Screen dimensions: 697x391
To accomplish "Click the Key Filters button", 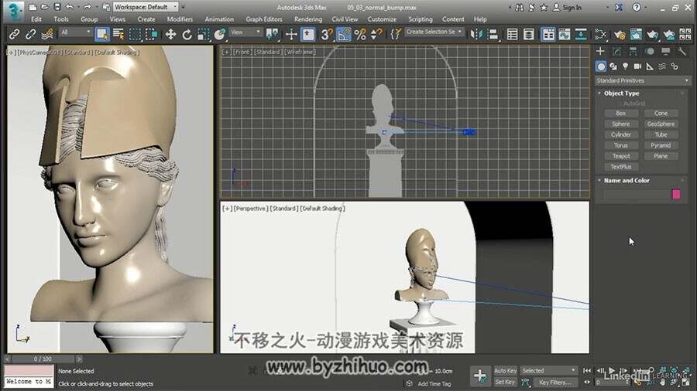I will [x=555, y=382].
